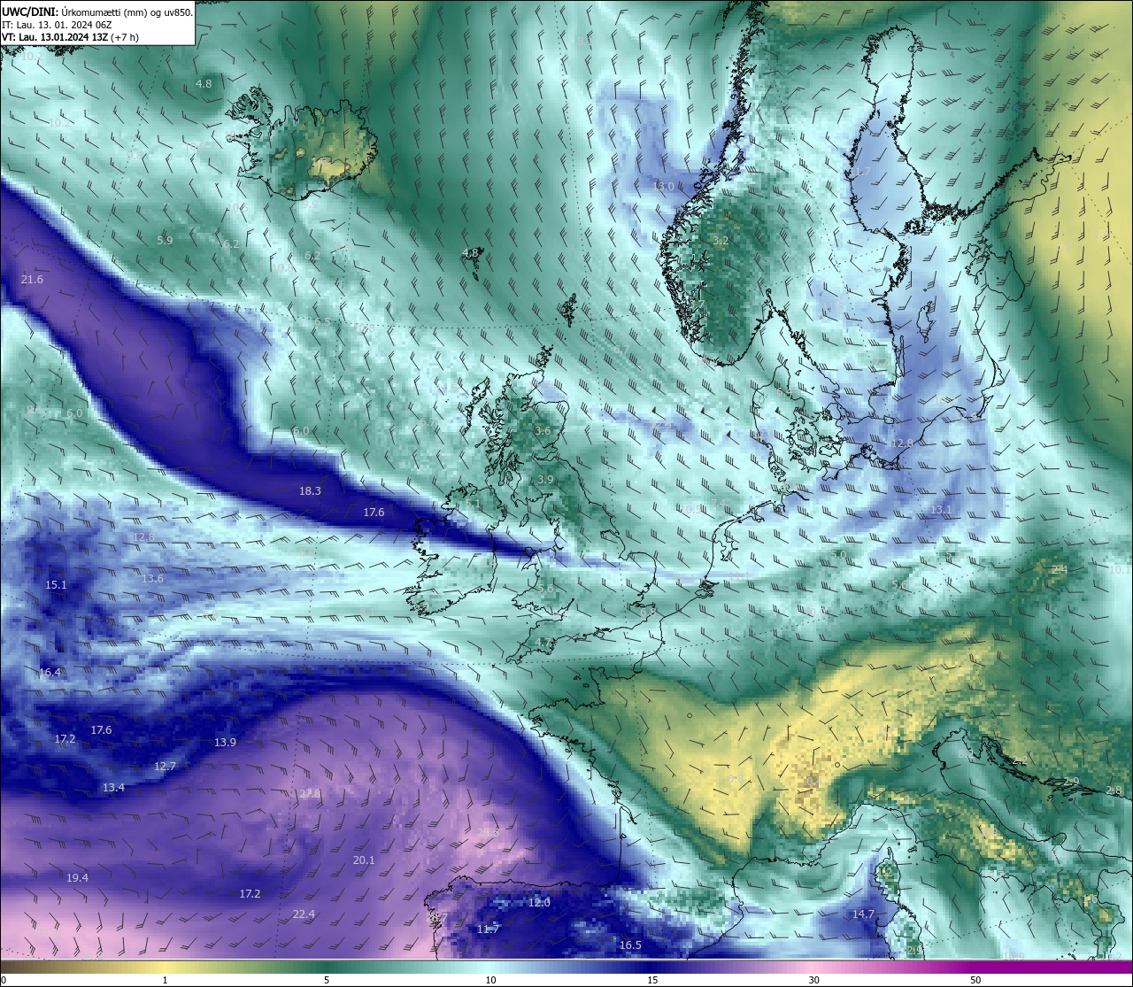Click the 5 tick on the colour scale

pyautogui.click(x=327, y=980)
